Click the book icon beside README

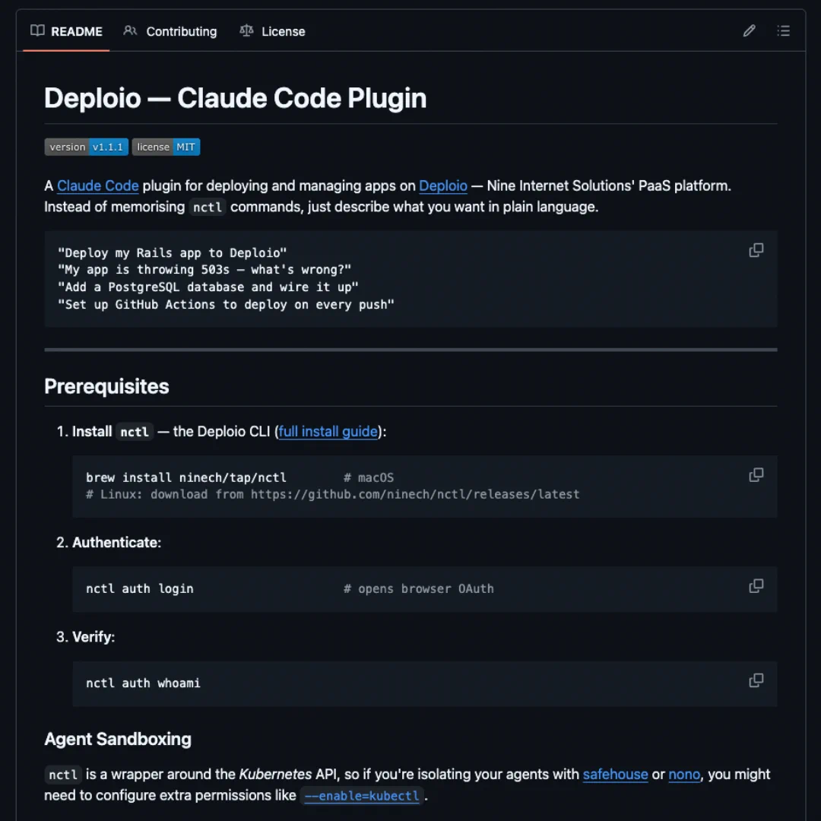[x=37, y=31]
